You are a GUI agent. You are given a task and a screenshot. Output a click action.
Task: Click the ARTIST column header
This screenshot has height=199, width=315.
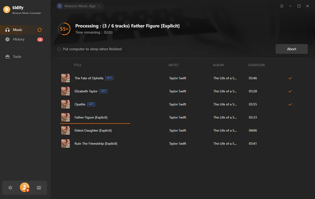(174, 65)
